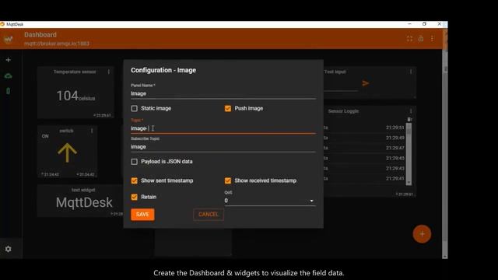
Task: Click the Subscribe Topic input field
Action: click(223, 147)
